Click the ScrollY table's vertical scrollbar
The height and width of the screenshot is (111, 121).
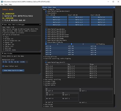point(112,64)
